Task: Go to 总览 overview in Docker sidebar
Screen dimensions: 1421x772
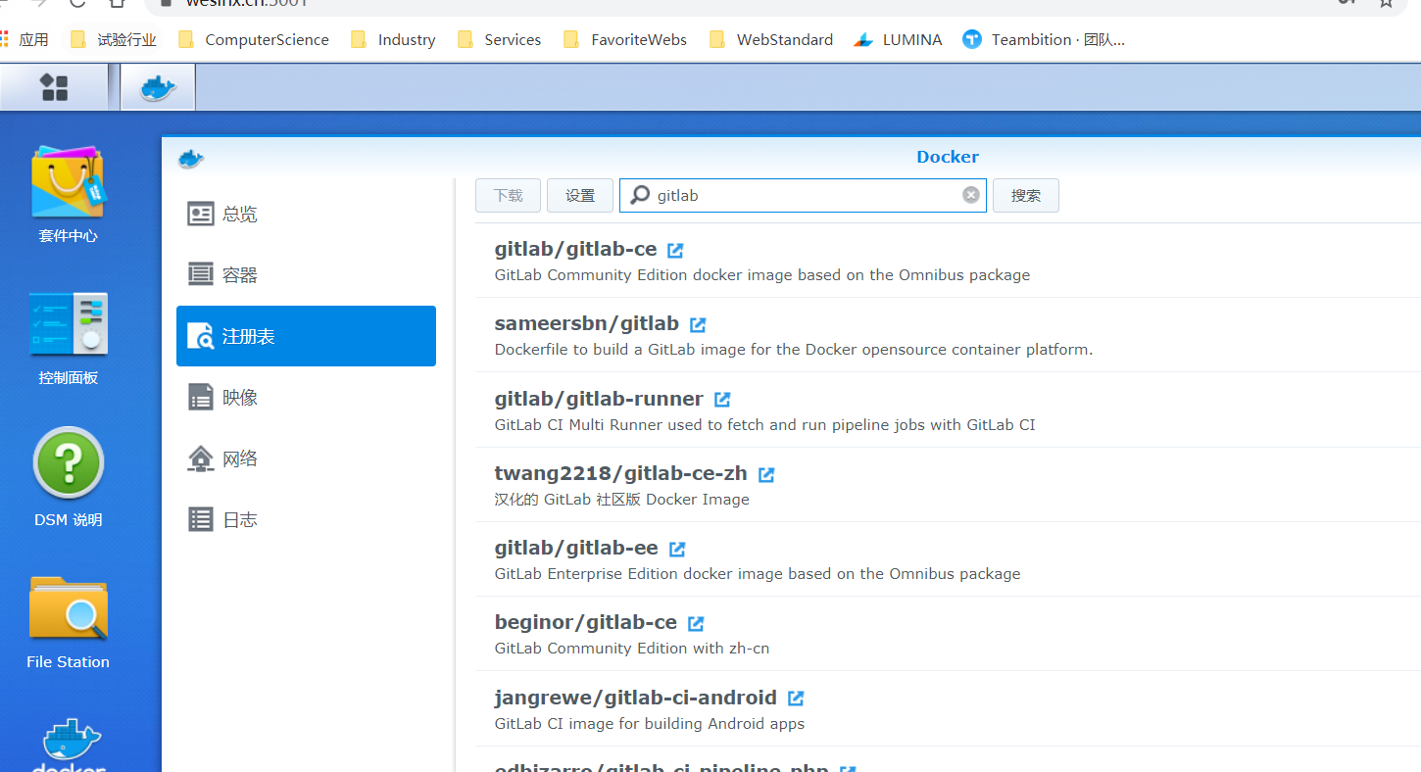Action: [306, 214]
